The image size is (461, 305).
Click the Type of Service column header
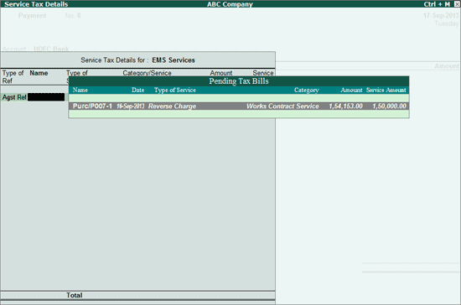[175, 90]
